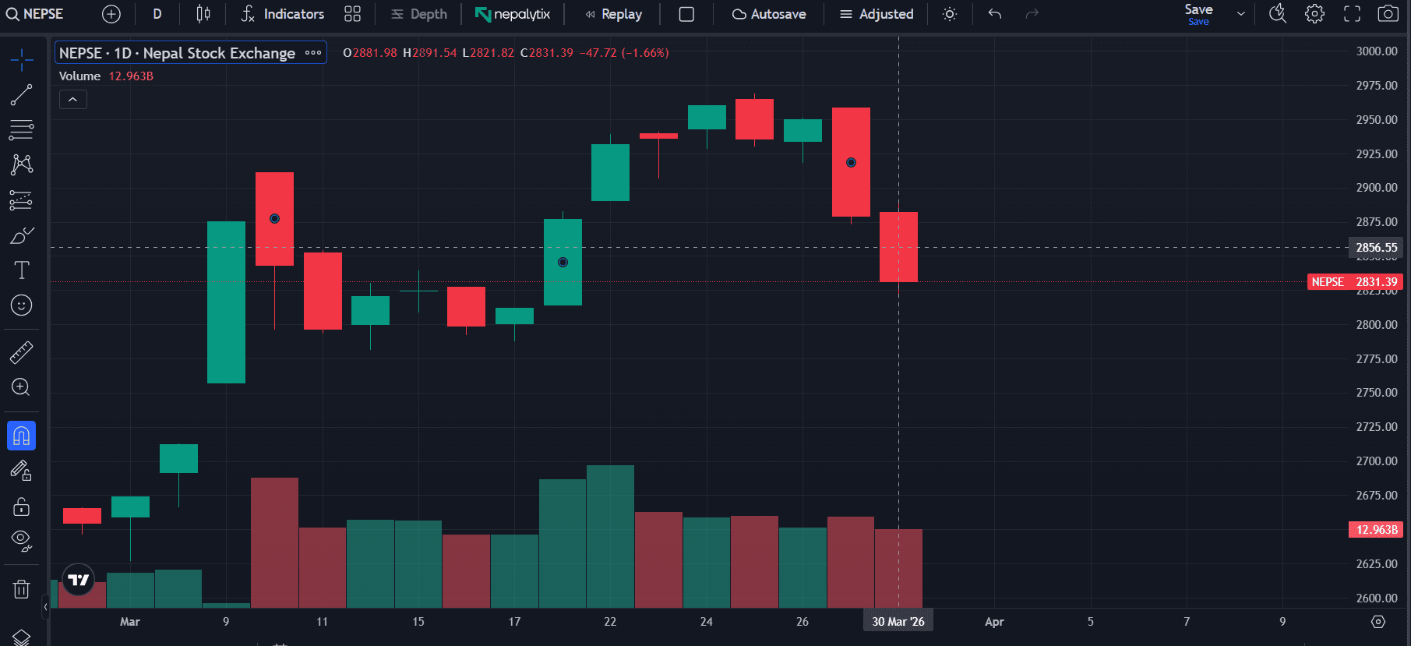Hide all drawings with eye icon

21,540
